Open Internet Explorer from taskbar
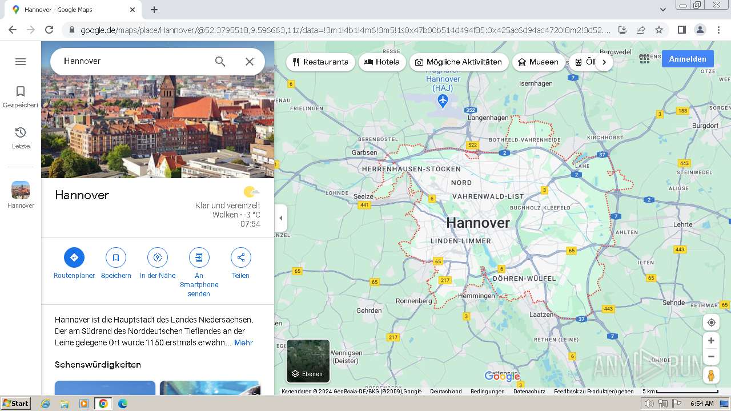 coord(46,404)
